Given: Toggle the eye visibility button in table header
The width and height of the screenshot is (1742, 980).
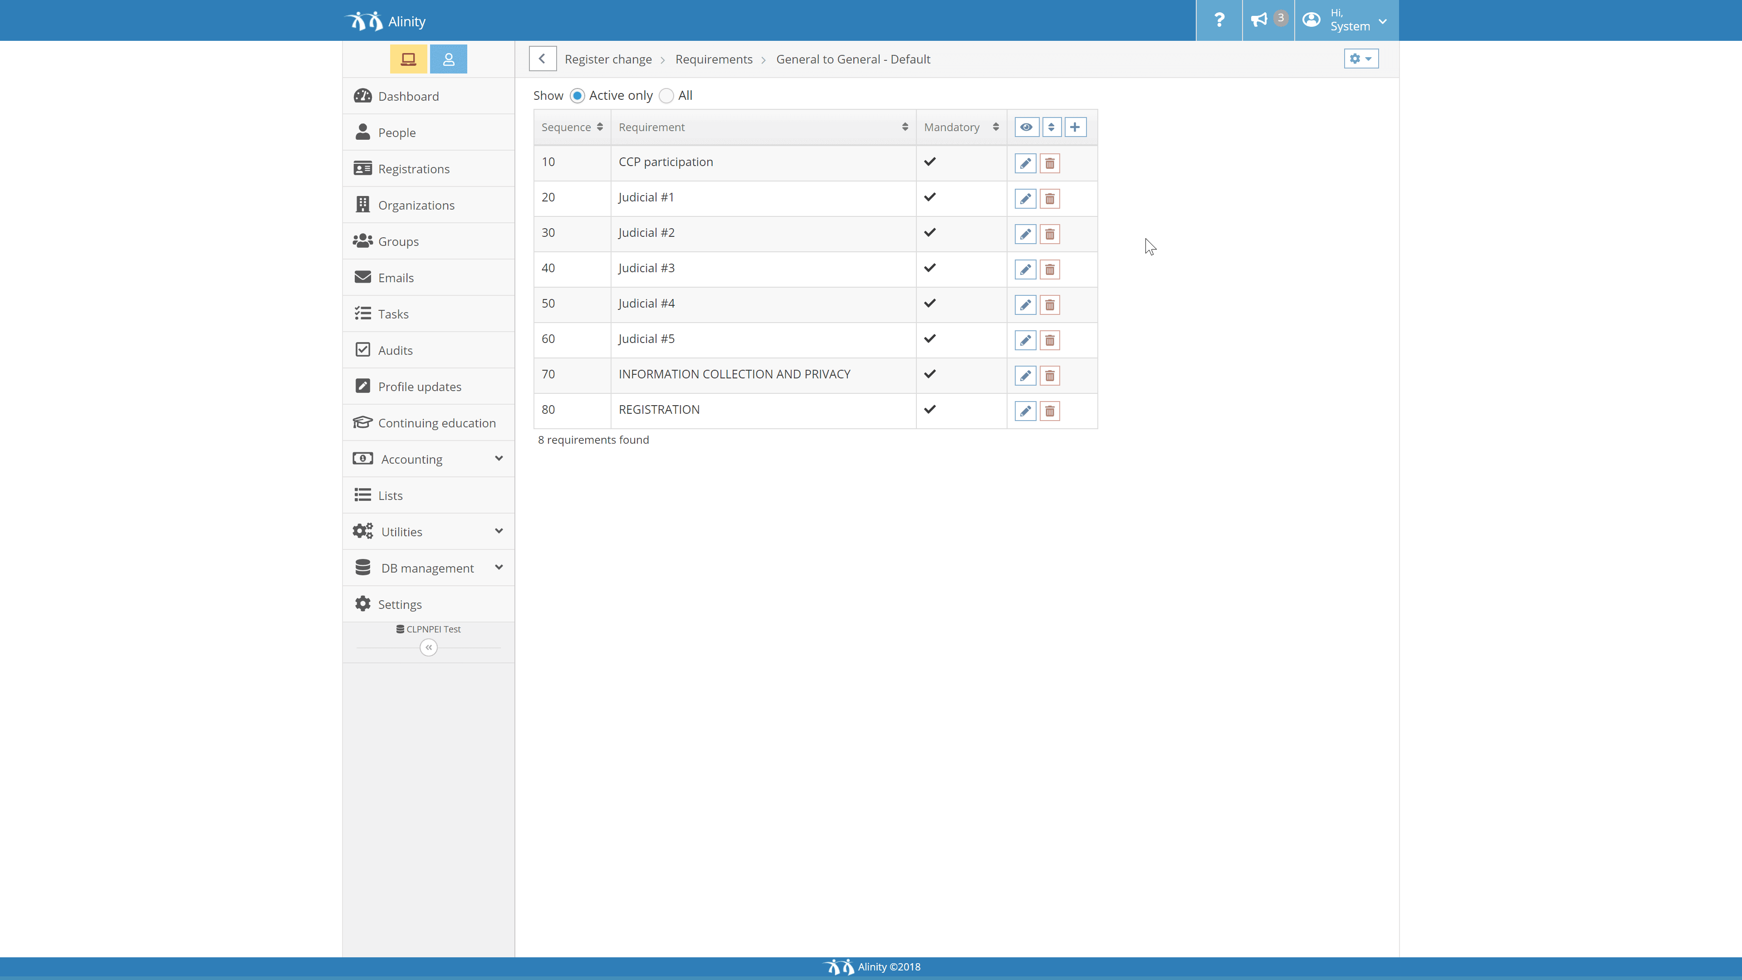Looking at the screenshot, I should [x=1027, y=127].
